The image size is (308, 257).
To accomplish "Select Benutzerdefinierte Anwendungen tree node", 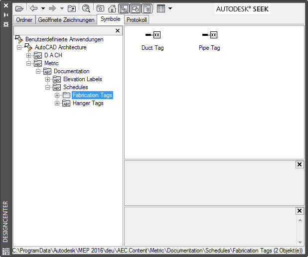I will [x=64, y=39].
